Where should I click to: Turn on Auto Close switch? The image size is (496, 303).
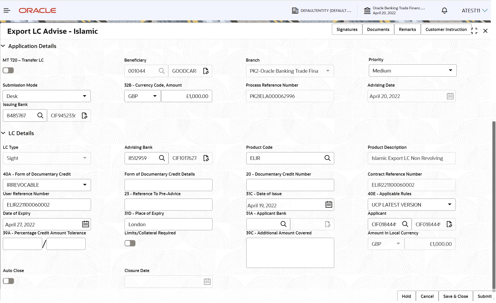coord(9,281)
